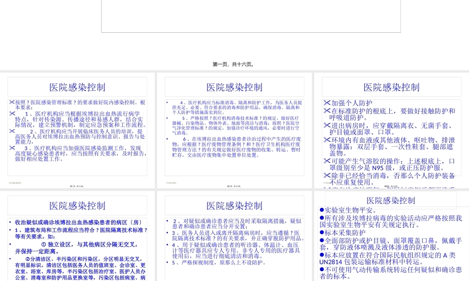Select the blank slide preview at top

tap(251, 16)
